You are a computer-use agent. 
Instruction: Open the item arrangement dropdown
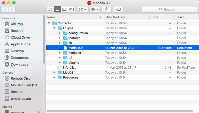pyautogui.click(x=83, y=9)
